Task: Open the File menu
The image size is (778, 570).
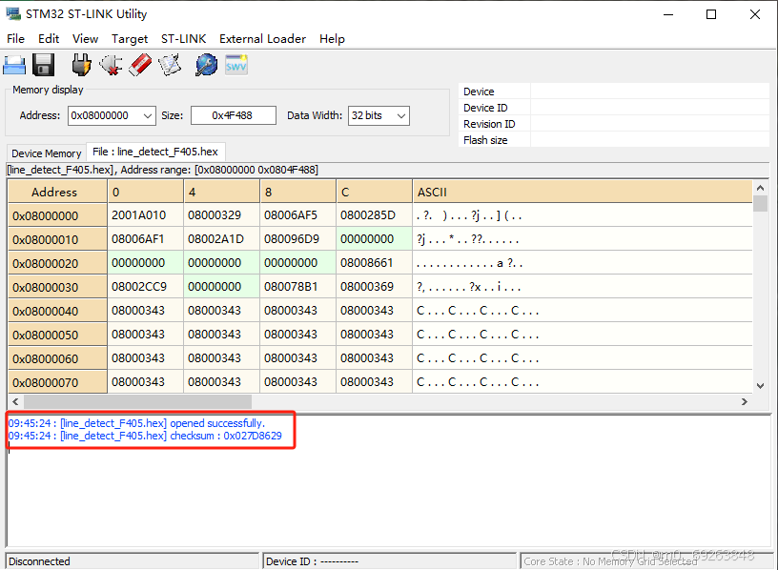Action: pos(15,39)
